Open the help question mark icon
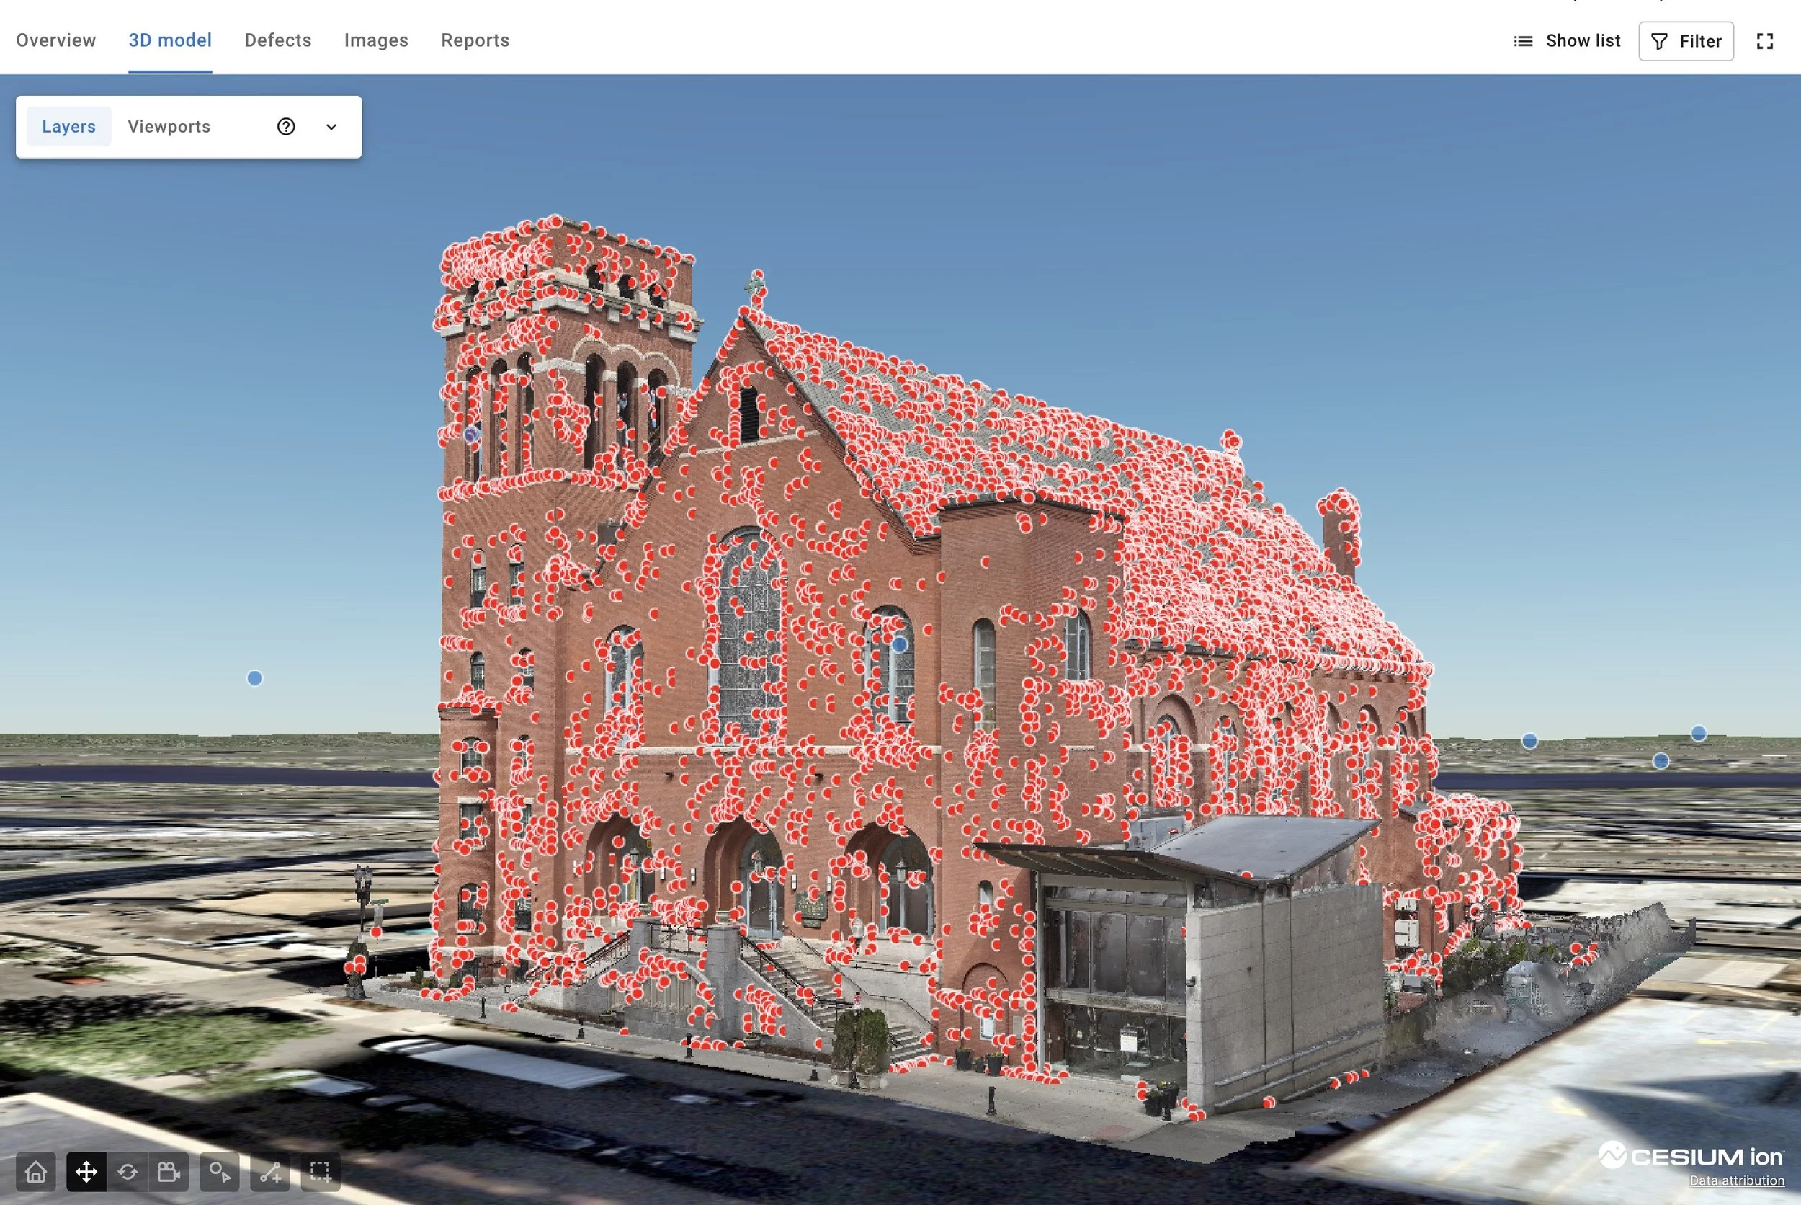Viewport: 1801px width, 1205px height. click(x=286, y=127)
